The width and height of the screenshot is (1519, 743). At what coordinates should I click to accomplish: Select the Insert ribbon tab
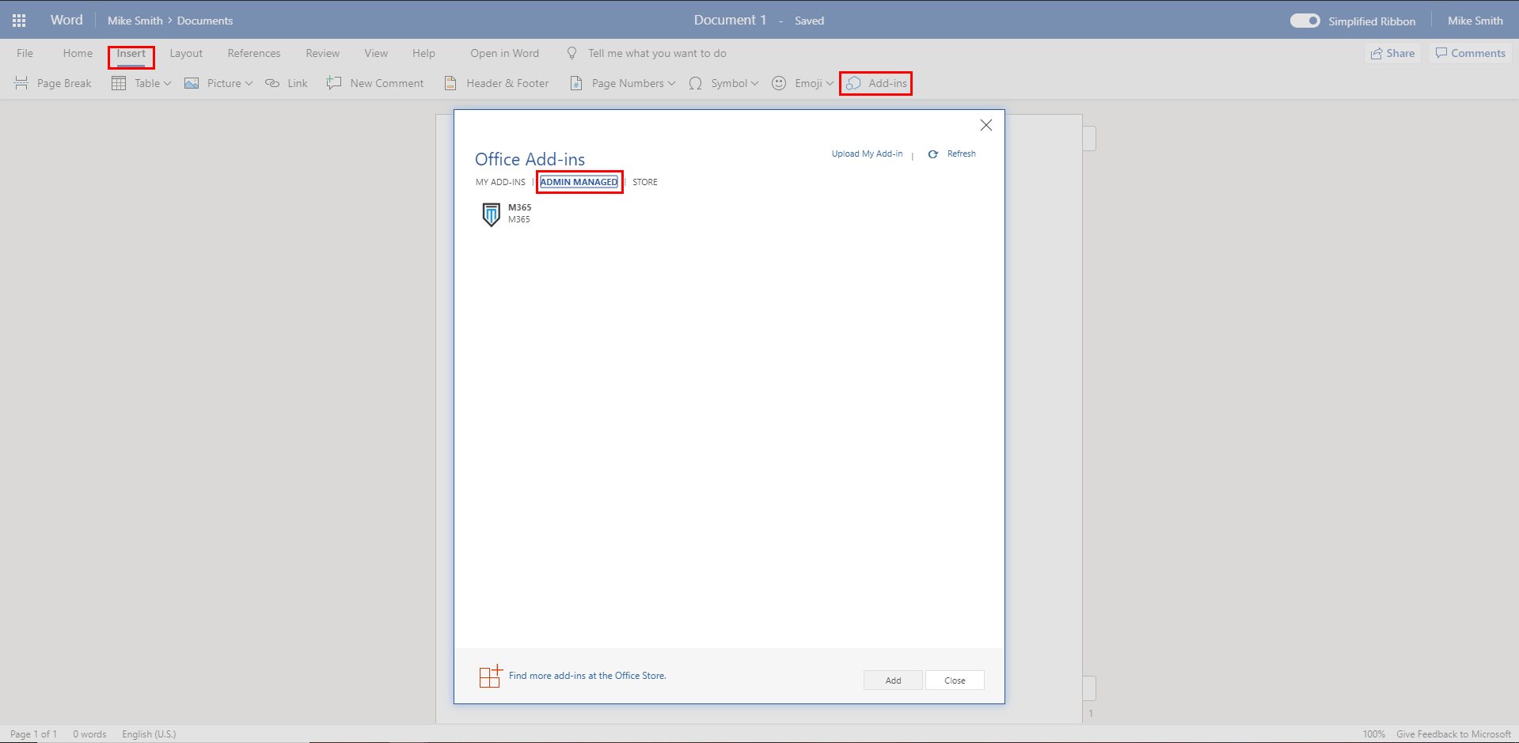pos(131,54)
